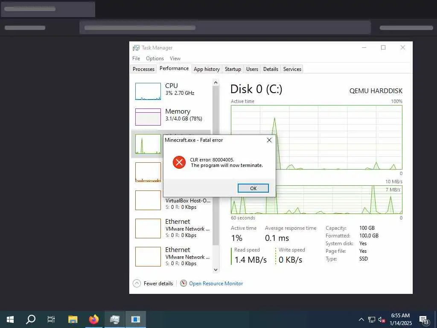Viewport: 437px width, 328px height.
Task: Open the Windows Start menu
Action: tap(10, 319)
